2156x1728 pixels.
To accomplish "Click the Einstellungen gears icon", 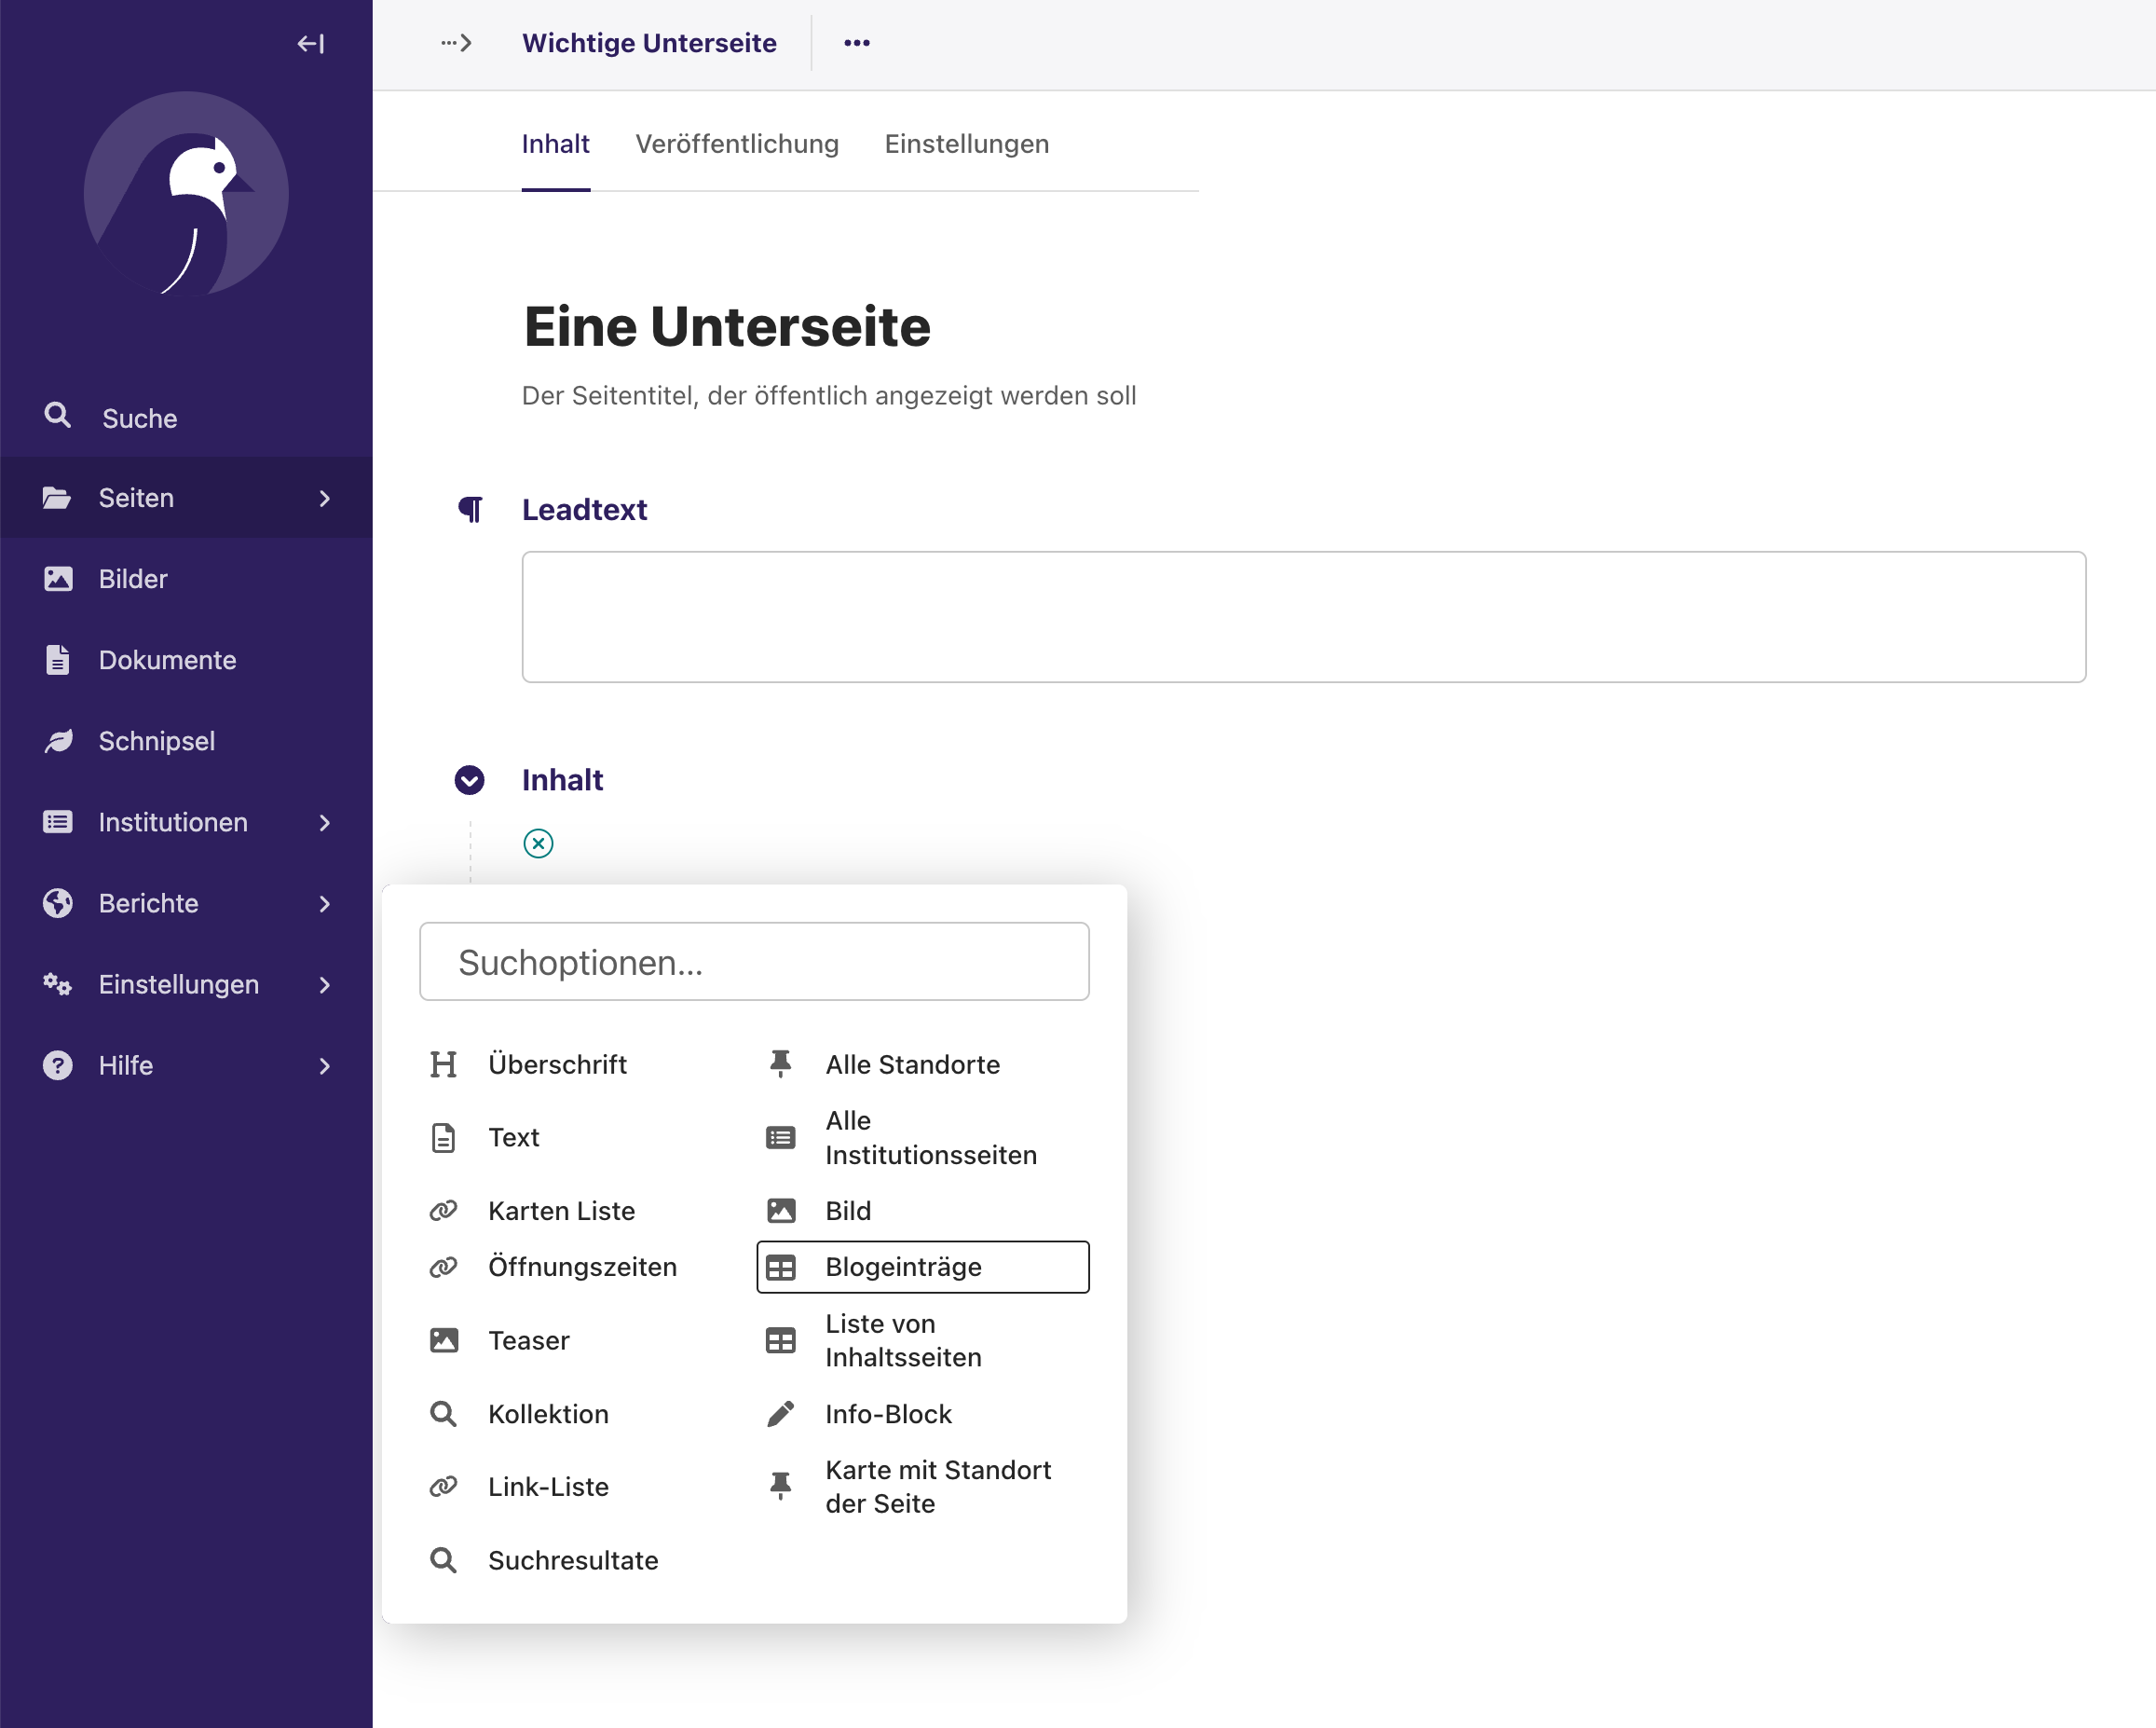I will [x=57, y=983].
